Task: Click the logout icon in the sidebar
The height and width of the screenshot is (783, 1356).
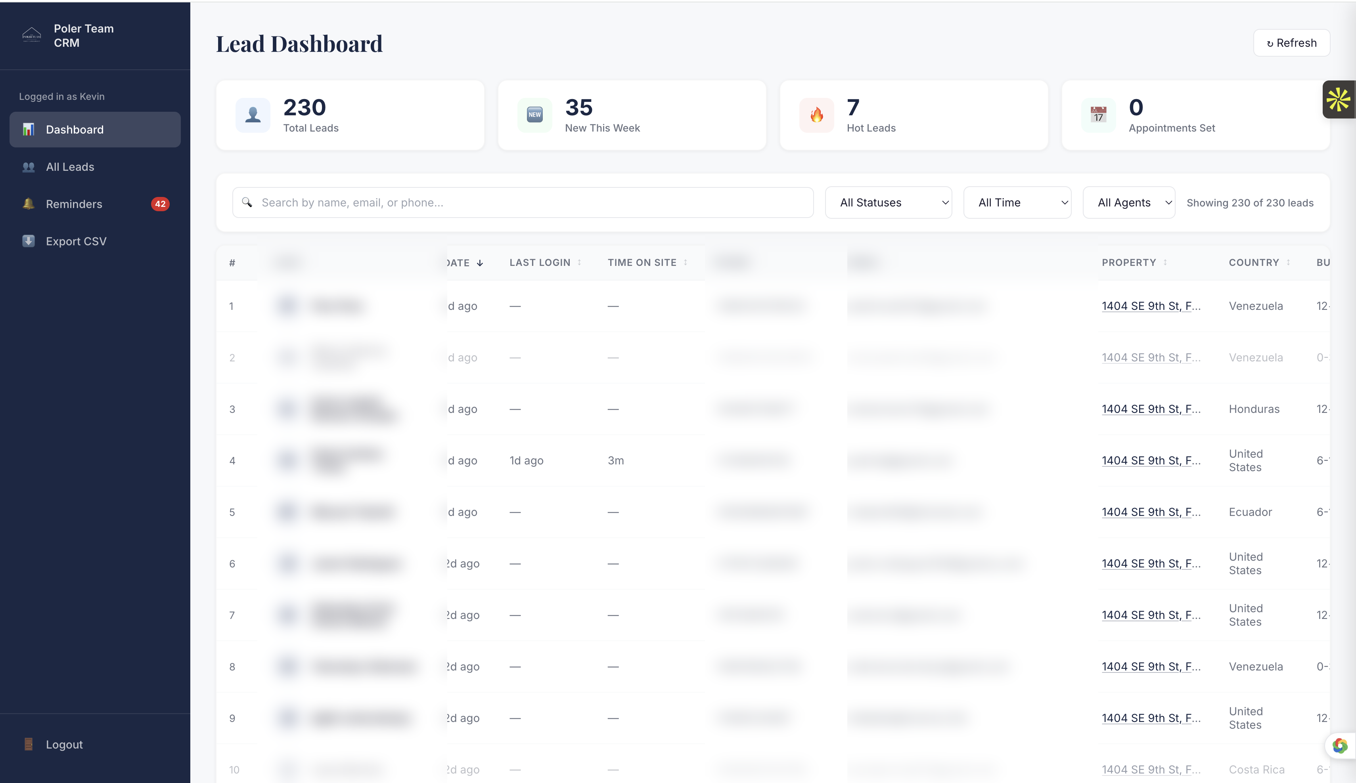Action: [29, 744]
